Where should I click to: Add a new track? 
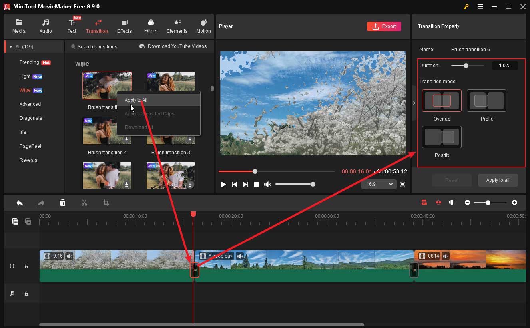pos(15,221)
